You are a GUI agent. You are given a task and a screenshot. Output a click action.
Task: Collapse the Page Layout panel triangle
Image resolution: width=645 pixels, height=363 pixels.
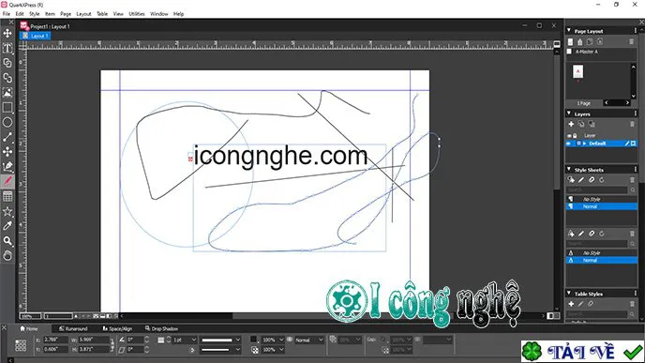click(569, 31)
